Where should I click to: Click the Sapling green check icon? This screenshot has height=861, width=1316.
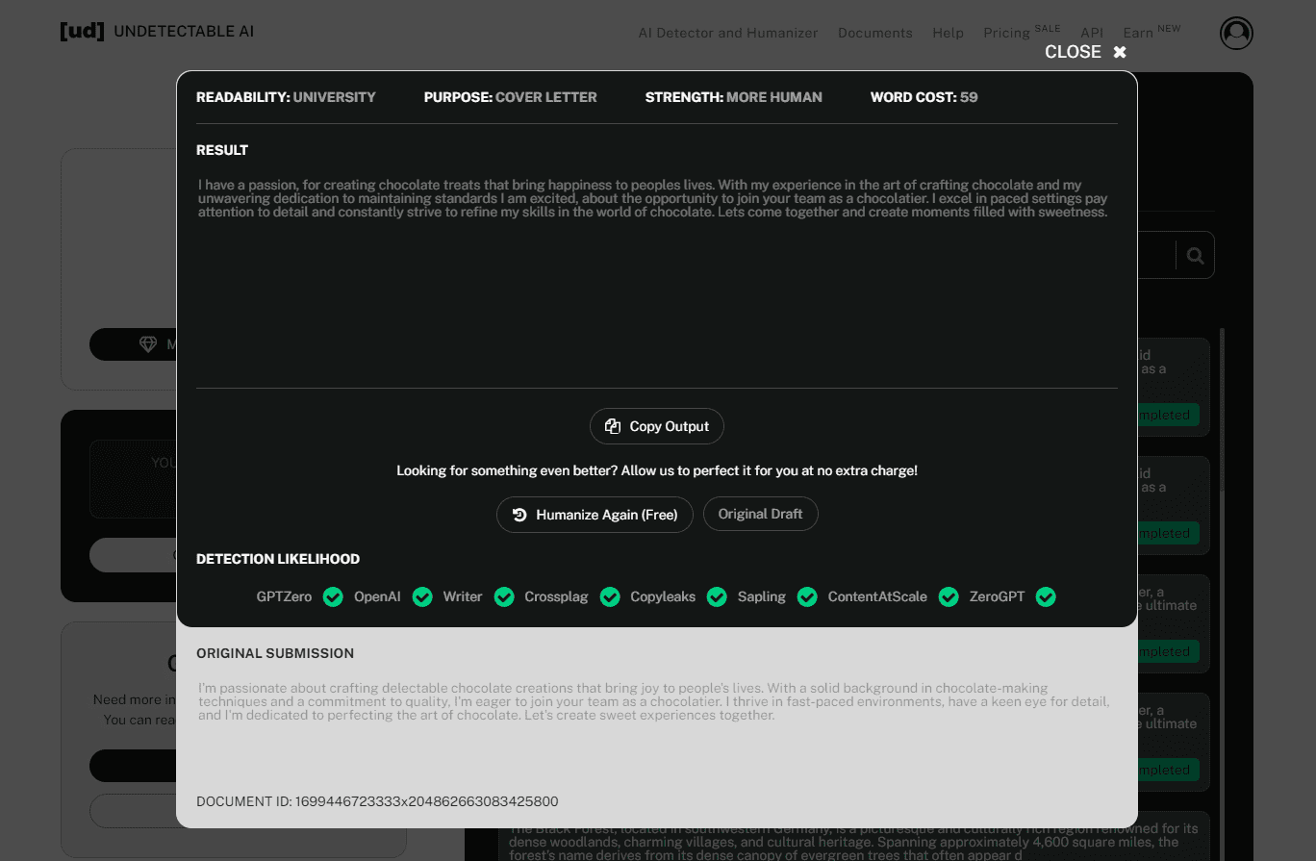807,597
